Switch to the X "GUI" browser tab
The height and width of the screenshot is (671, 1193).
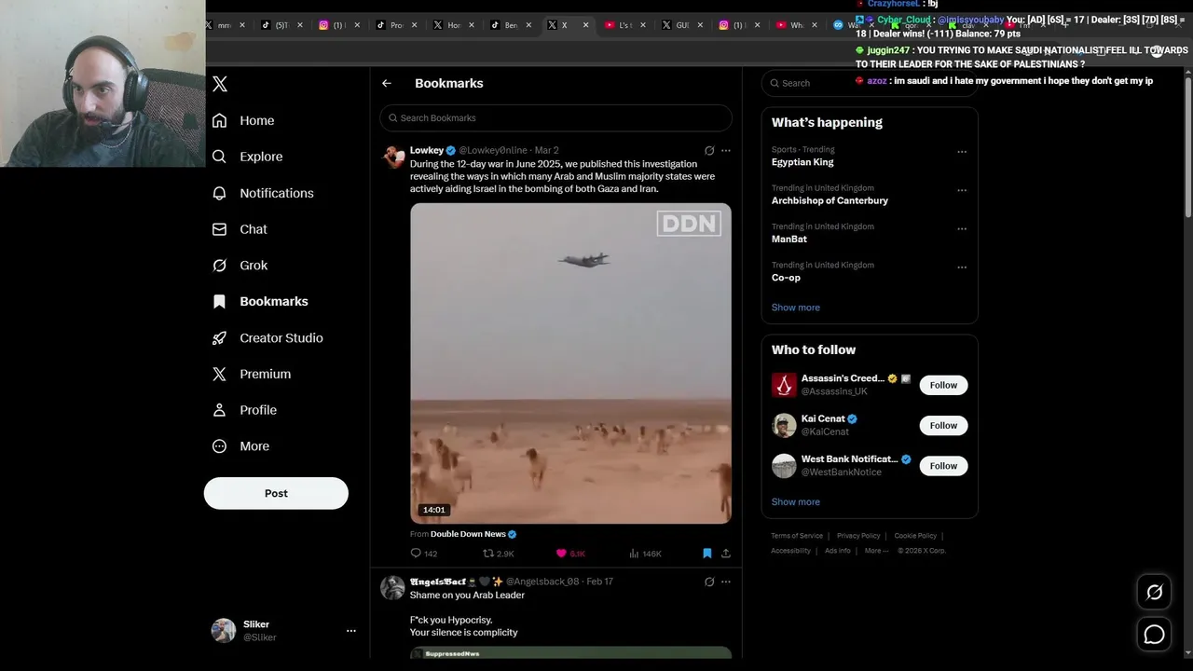coord(682,25)
